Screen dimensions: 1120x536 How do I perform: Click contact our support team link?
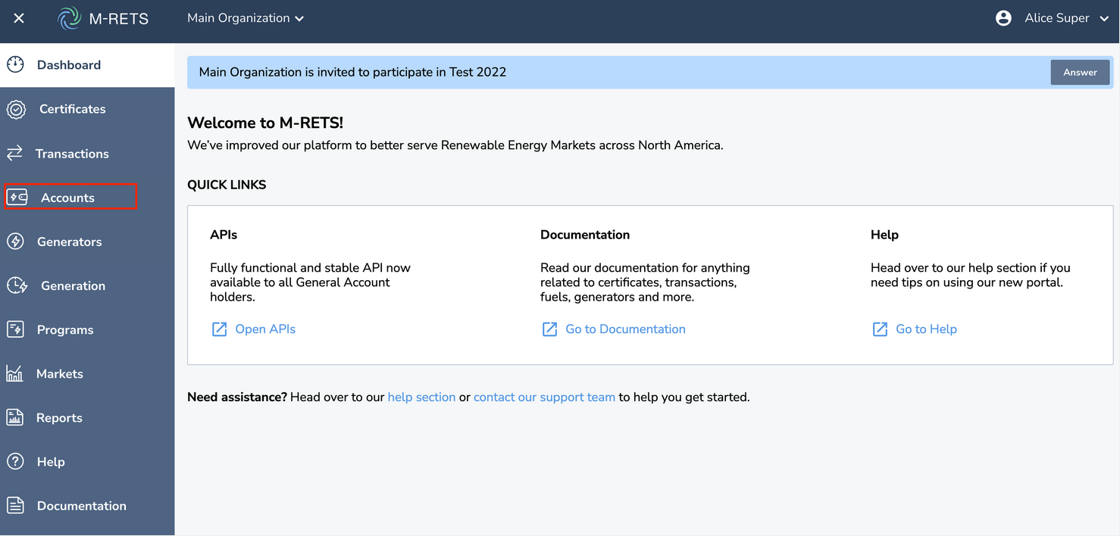[x=544, y=397]
